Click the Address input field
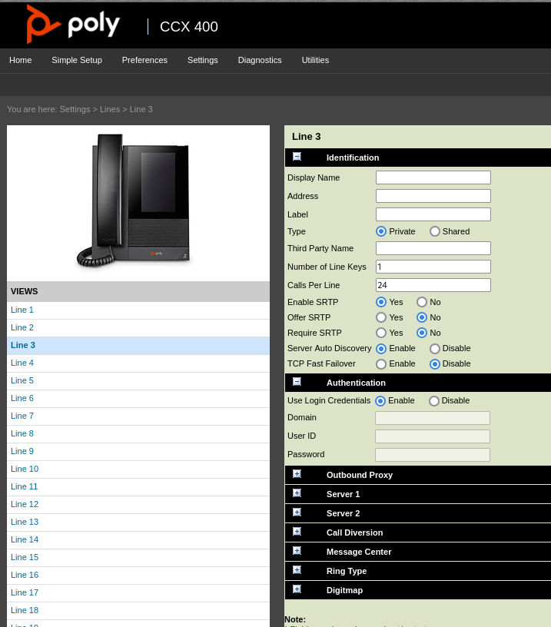This screenshot has width=551, height=627. (x=433, y=196)
